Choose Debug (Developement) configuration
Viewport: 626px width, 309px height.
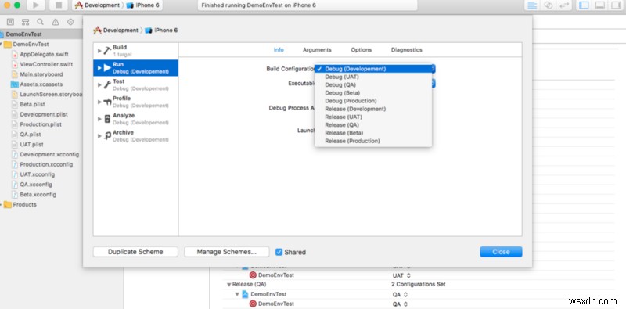click(373, 69)
